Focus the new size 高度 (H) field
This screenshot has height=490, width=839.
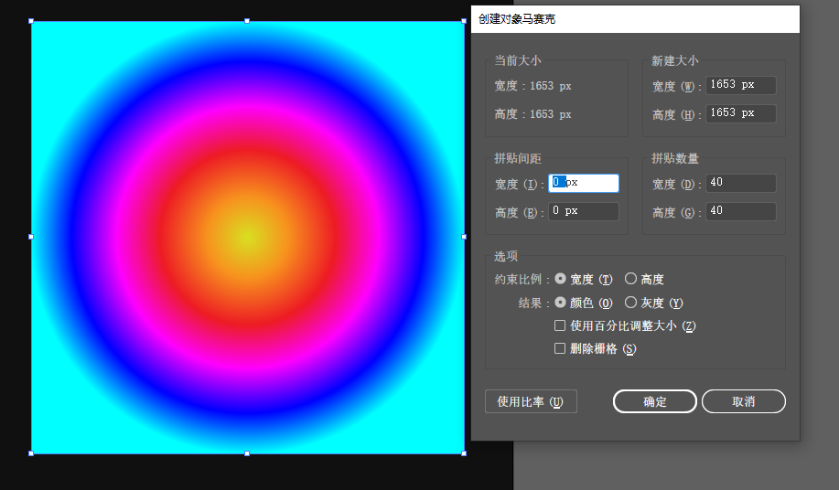tap(741, 113)
